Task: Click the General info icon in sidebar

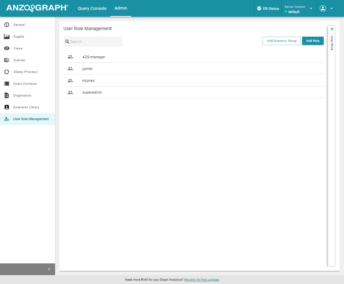Action: 7,25
